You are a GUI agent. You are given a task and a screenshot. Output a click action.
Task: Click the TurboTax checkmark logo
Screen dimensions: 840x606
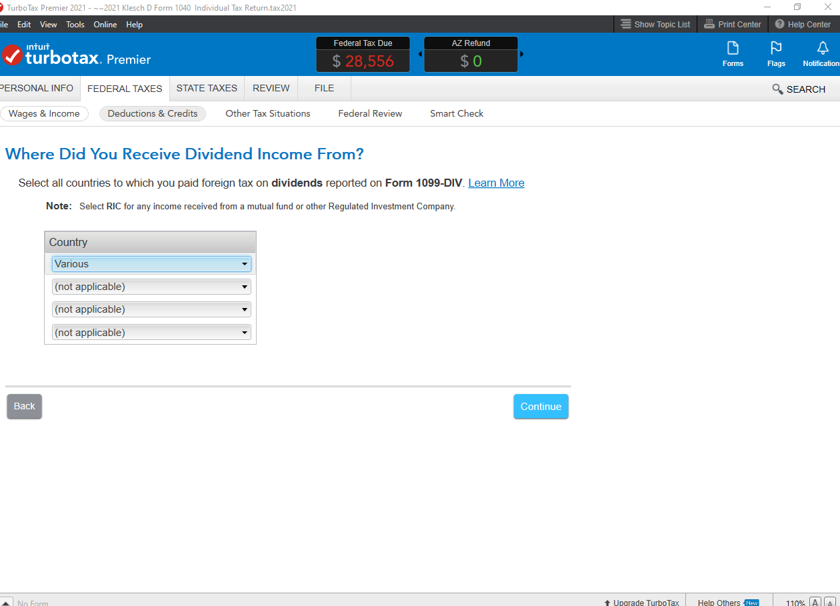coord(12,55)
